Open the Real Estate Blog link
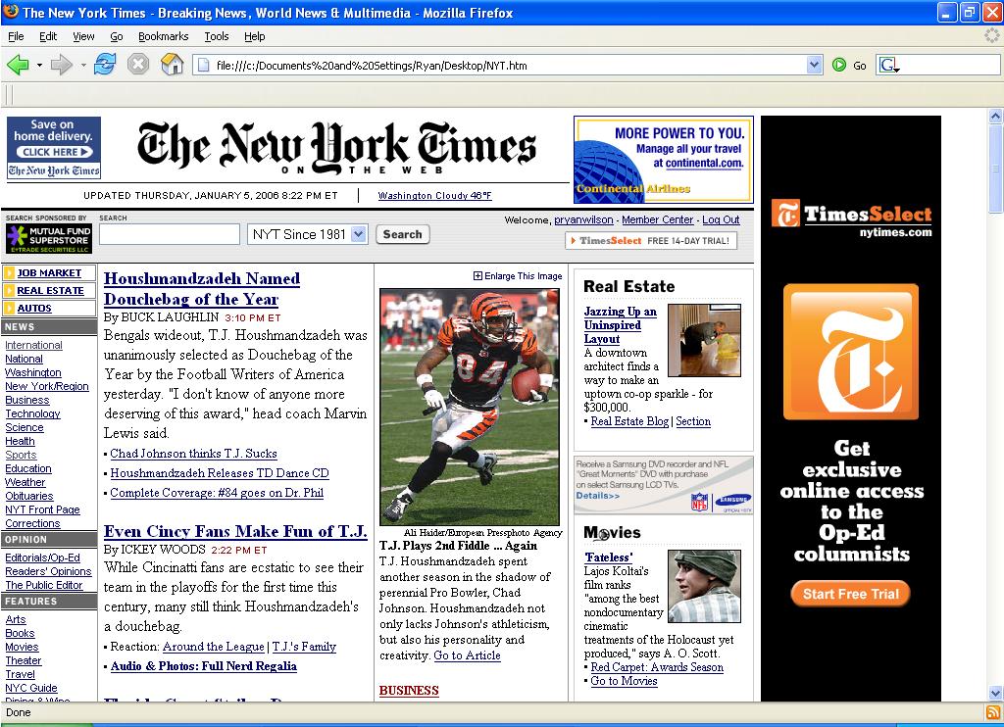Image resolution: width=1004 pixels, height=727 pixels. coord(629,421)
